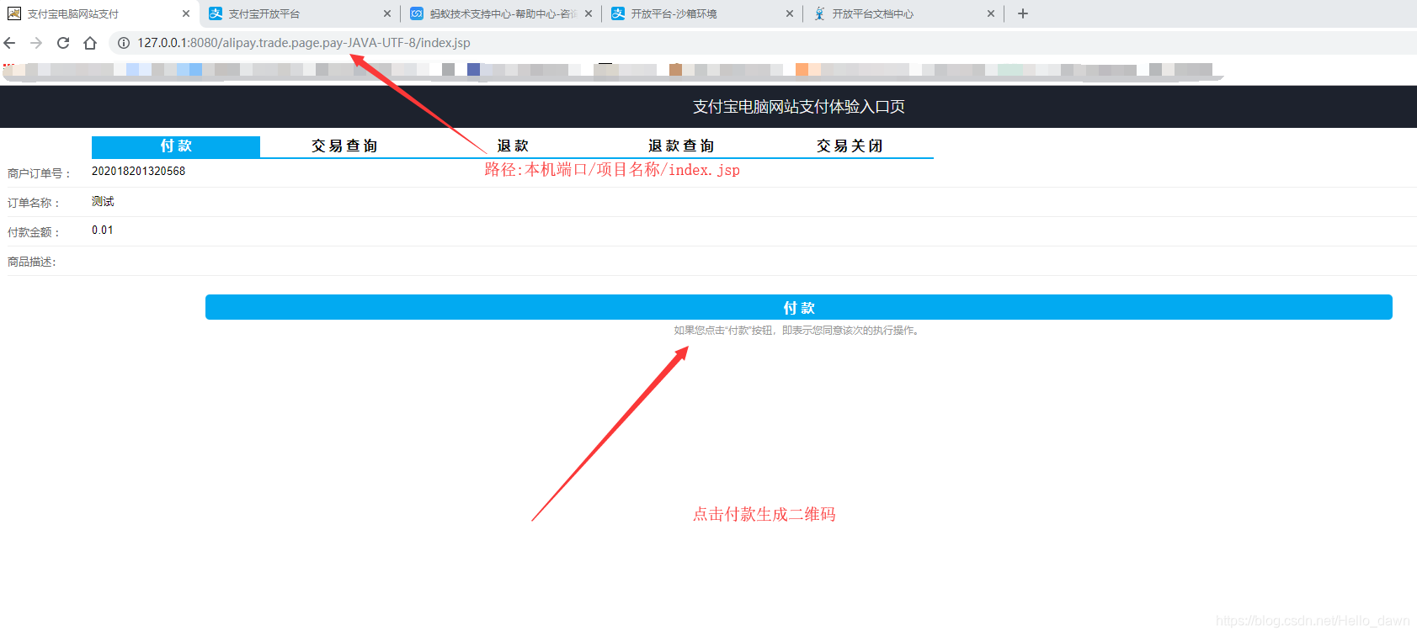Click the empty 商品描述 input field
The image size is (1417, 636).
pos(754,261)
